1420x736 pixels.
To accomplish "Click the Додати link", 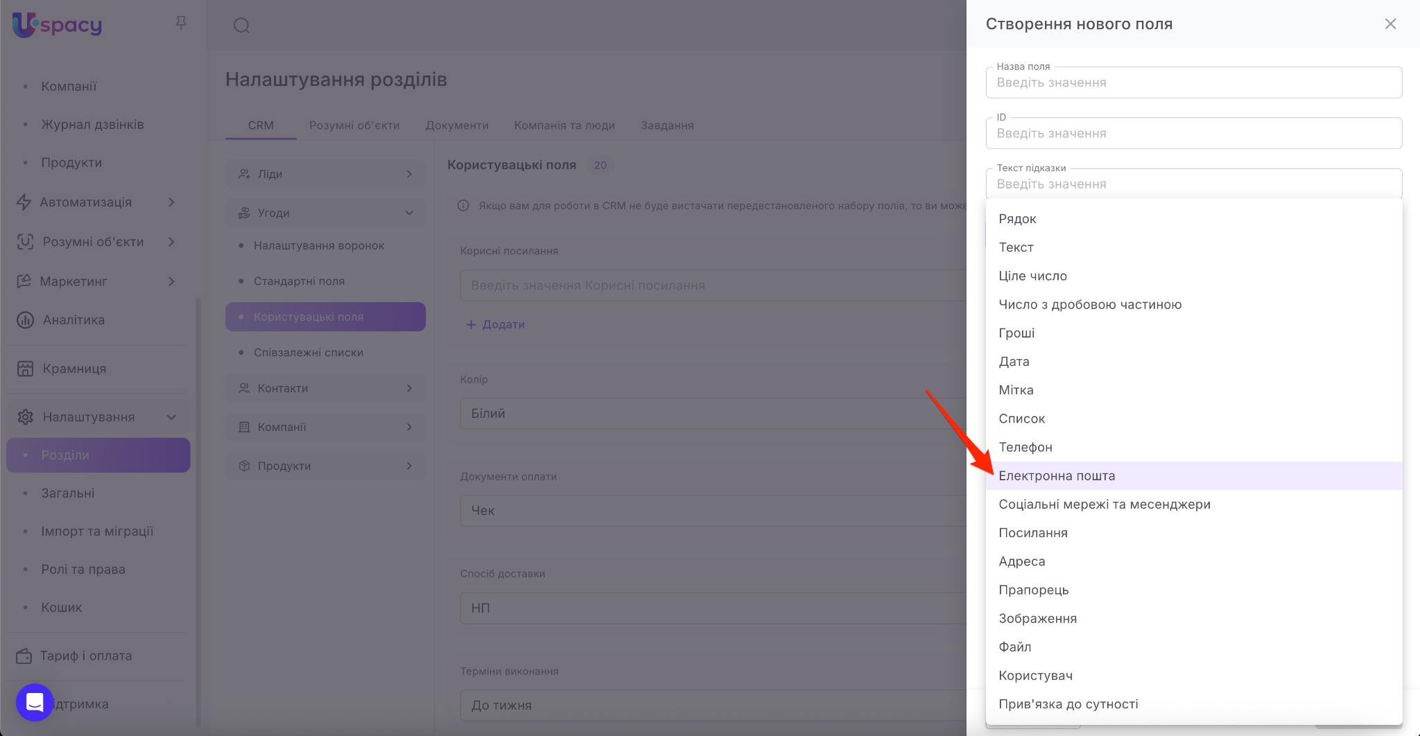I will (496, 324).
